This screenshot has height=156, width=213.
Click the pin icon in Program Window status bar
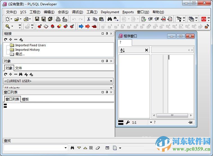tap(190, 122)
